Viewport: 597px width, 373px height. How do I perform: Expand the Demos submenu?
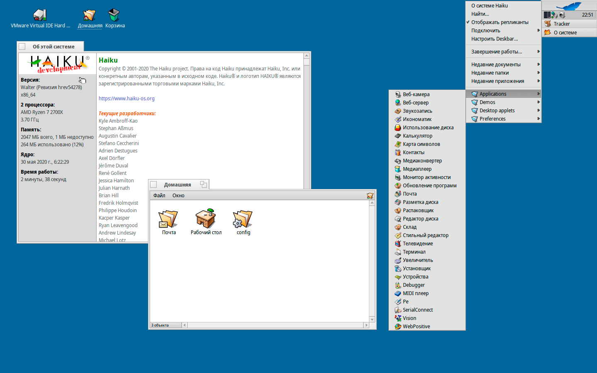503,102
